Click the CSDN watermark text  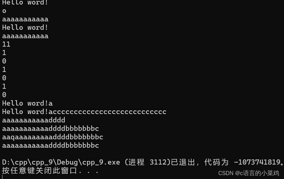pyautogui.click(x=249, y=173)
